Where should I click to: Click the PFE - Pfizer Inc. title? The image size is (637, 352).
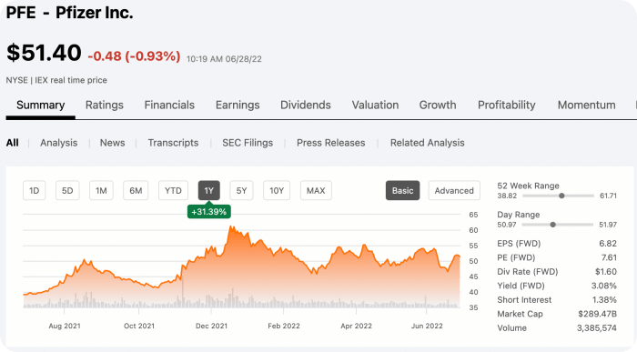69,13
